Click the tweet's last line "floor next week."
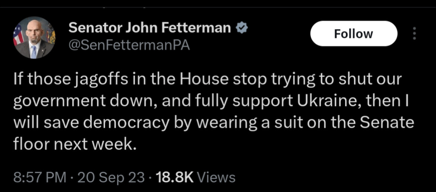436x192 pixels. tap(75, 144)
